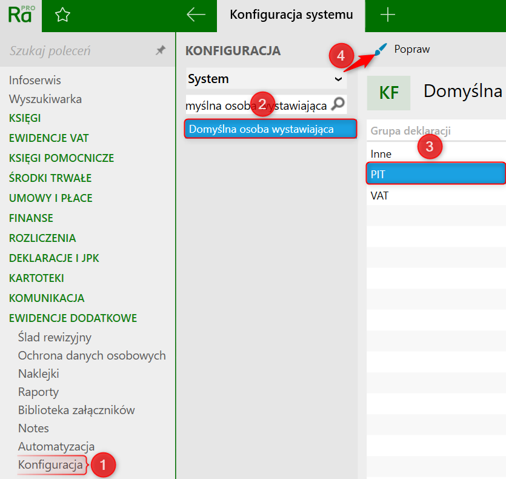Go back using the left arrow

[x=196, y=15]
